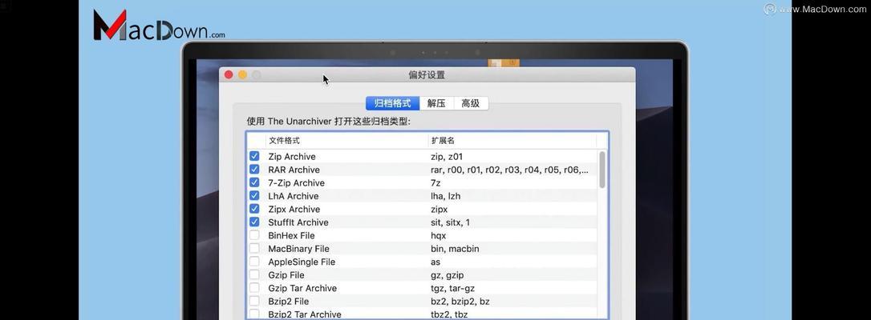Image resolution: width=871 pixels, height=320 pixels.
Task: Open the 高级 tab
Action: [471, 103]
